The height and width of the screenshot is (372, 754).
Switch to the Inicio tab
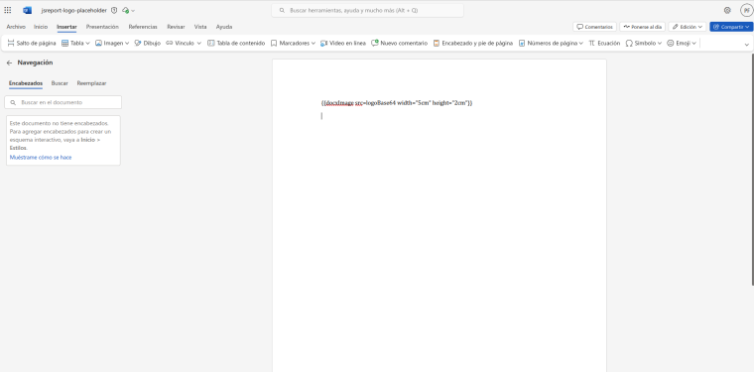click(x=41, y=27)
